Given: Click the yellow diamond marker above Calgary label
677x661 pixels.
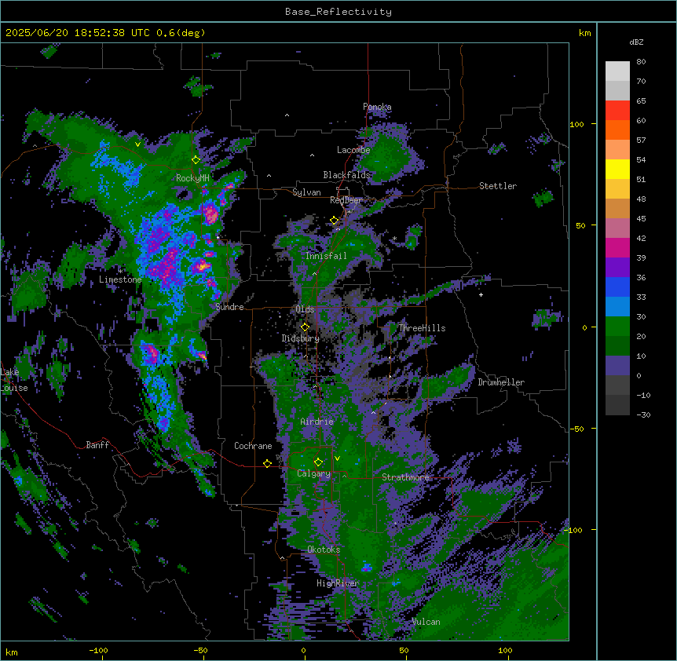Looking at the screenshot, I should click(x=318, y=462).
